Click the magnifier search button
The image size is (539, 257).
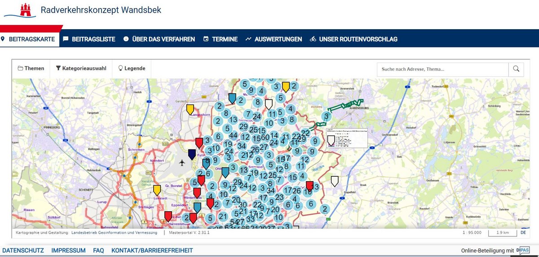516,69
